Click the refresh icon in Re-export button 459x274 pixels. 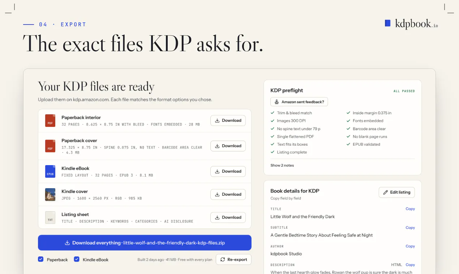(x=223, y=260)
